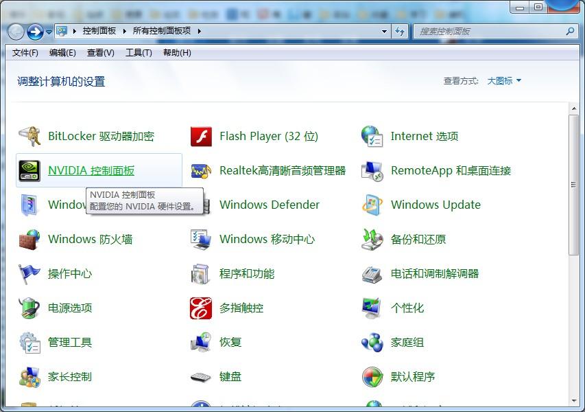Expand the 大图标 view mode dropdown
The image size is (585, 412).
click(504, 80)
